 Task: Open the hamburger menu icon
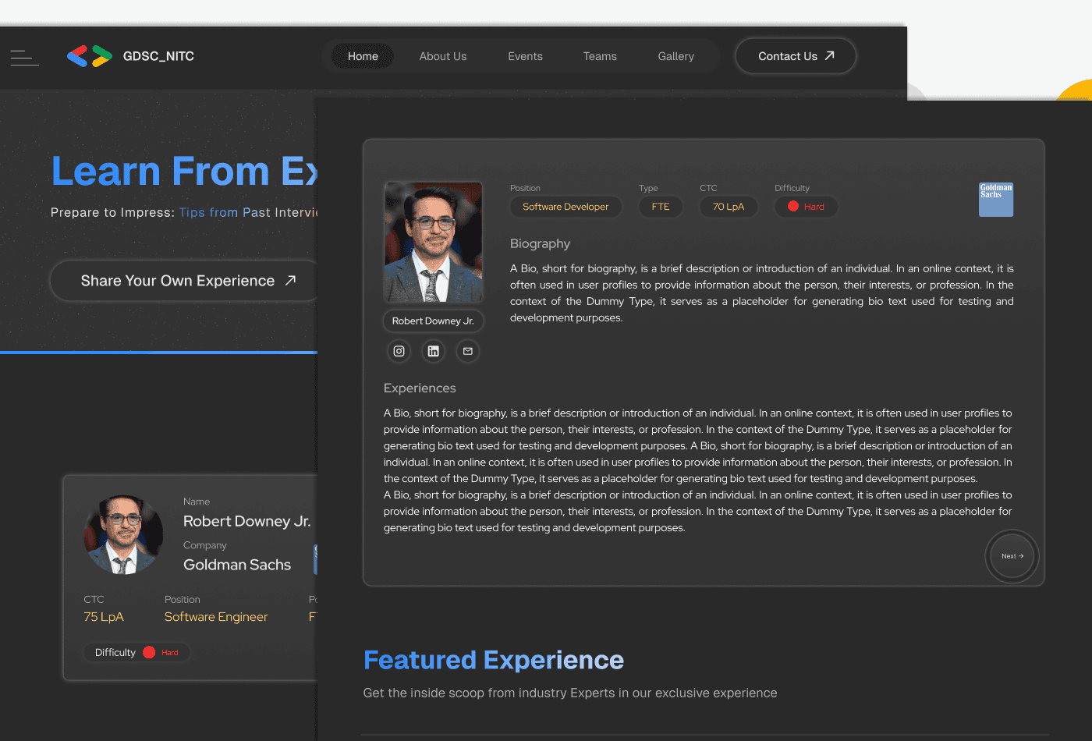pos(24,57)
